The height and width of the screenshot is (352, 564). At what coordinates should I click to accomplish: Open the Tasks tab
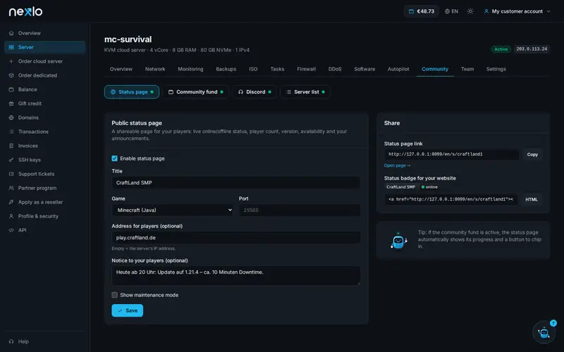[277, 69]
